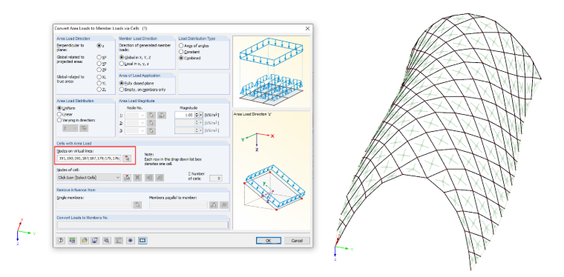Confirm the dialog with OK

269,241
